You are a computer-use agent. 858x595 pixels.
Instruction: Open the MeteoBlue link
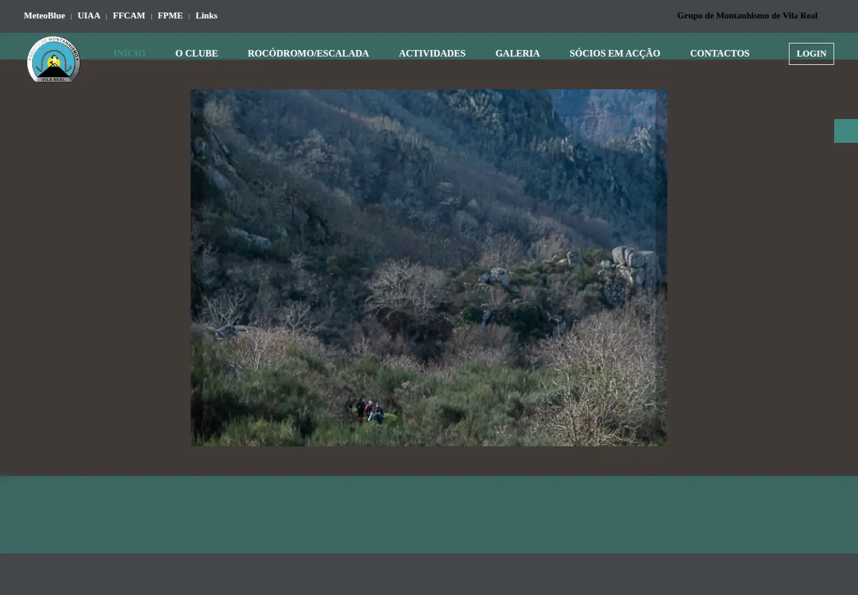tap(44, 16)
